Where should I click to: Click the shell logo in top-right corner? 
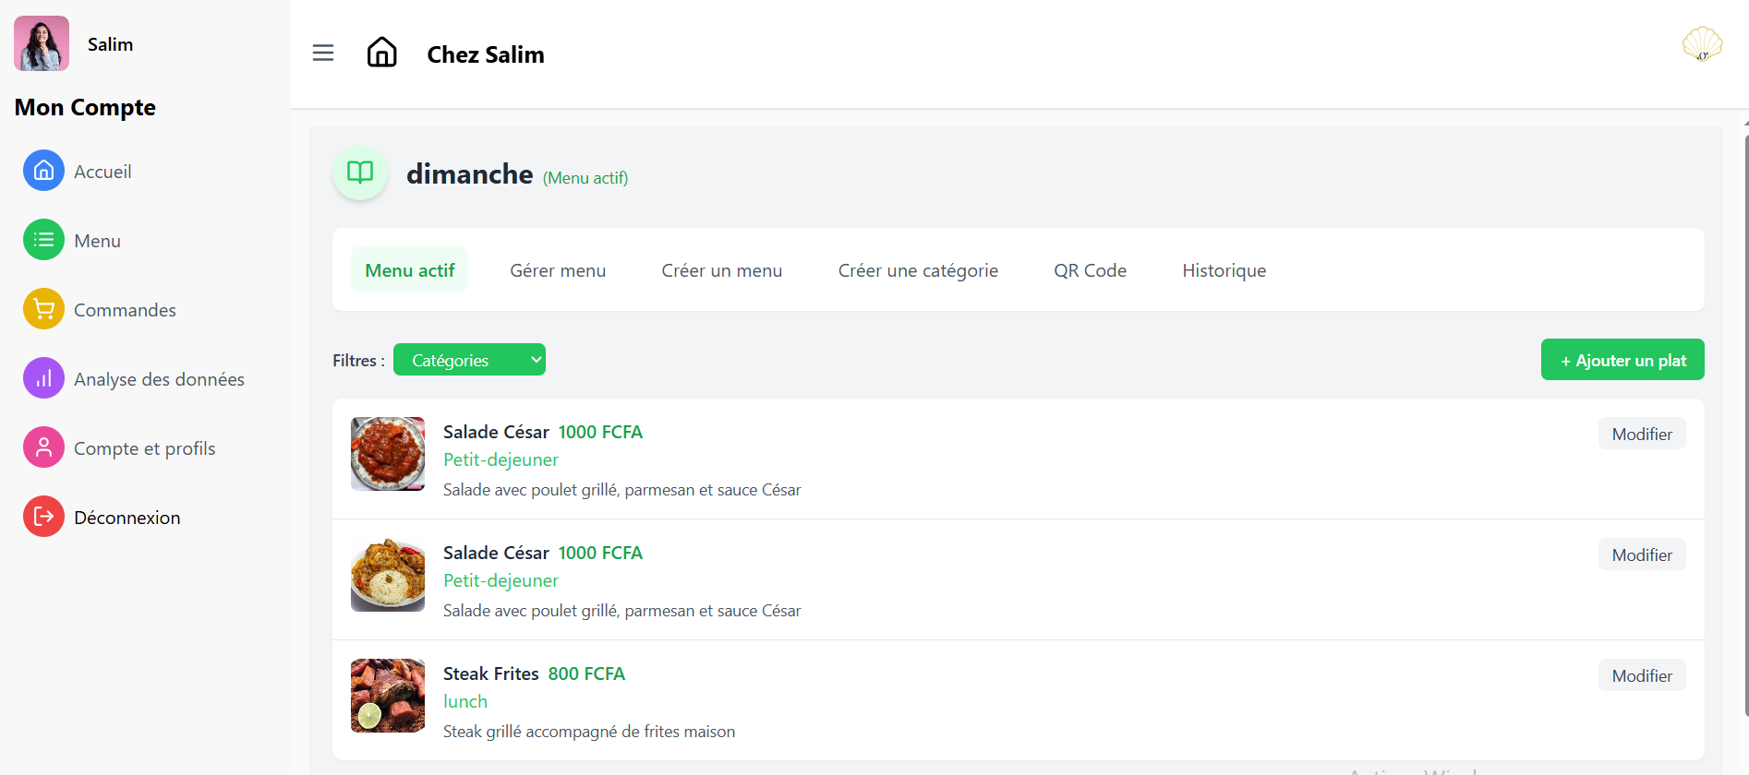1702,44
